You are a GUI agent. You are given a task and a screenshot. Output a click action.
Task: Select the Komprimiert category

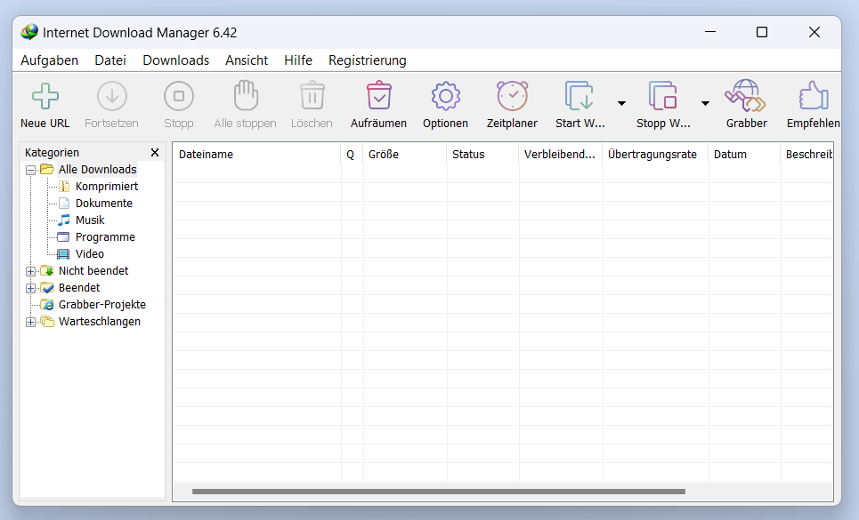click(107, 187)
